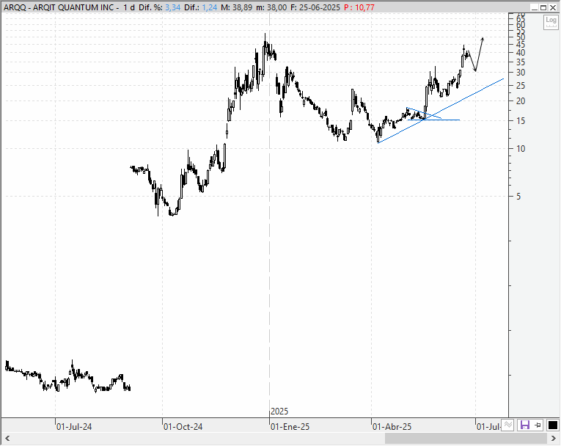Viewport: 561px width, 446px height.
Task: Click price axis label 10
Action: coord(521,149)
